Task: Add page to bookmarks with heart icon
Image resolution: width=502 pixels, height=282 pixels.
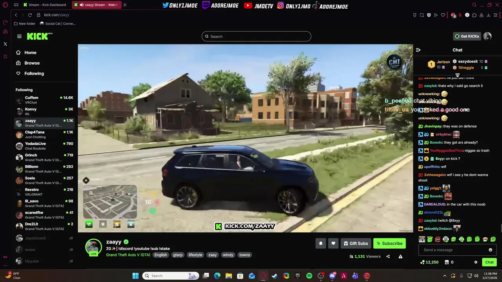Action: (x=443, y=15)
